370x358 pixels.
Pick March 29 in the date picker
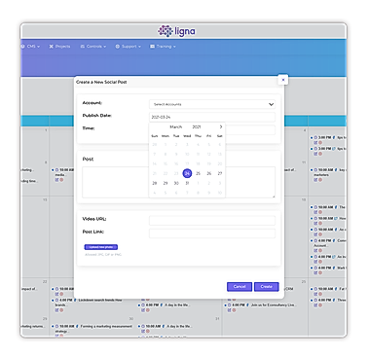[166, 183]
